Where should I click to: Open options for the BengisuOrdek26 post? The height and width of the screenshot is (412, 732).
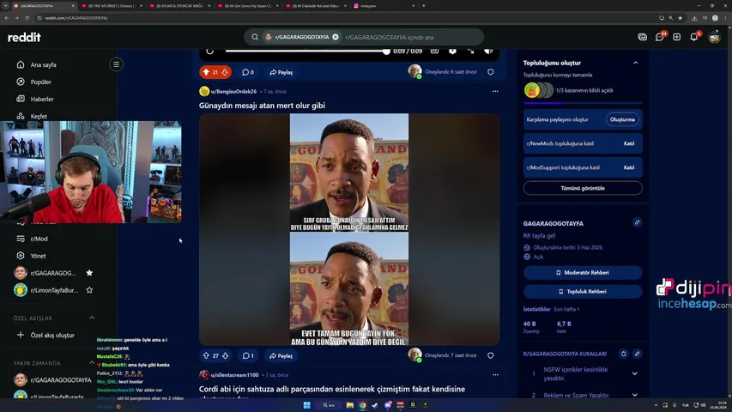coord(495,92)
